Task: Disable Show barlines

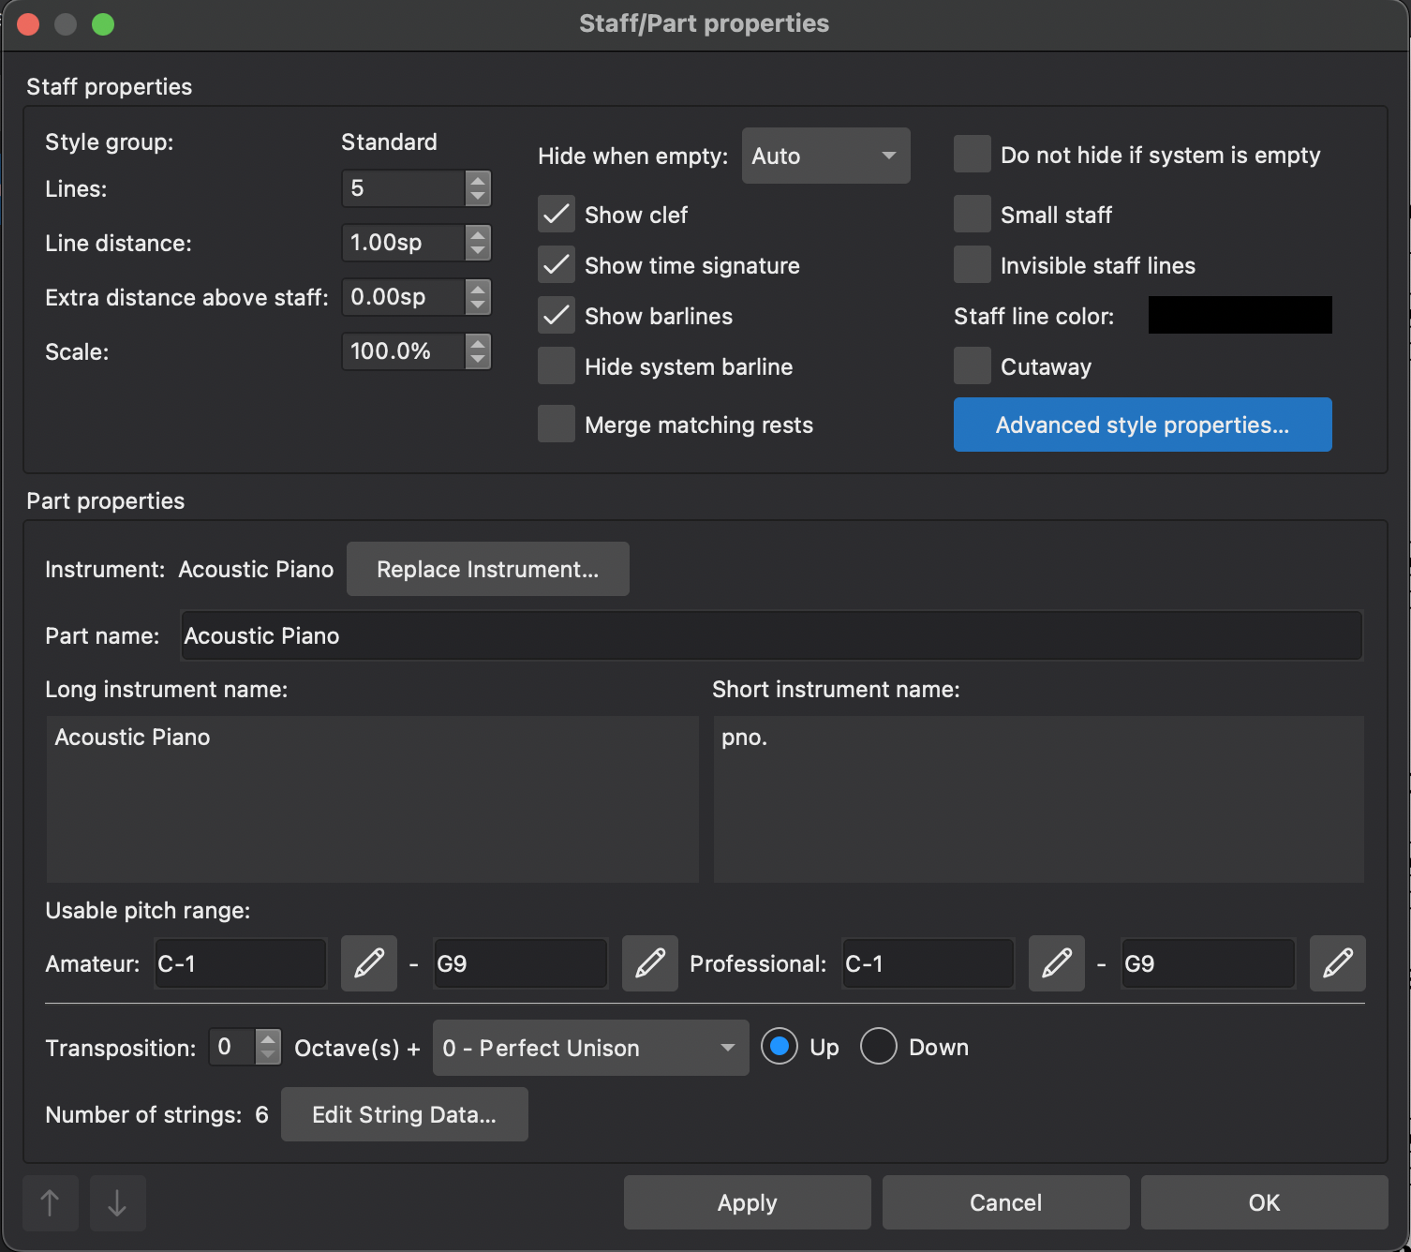Action: [x=556, y=316]
